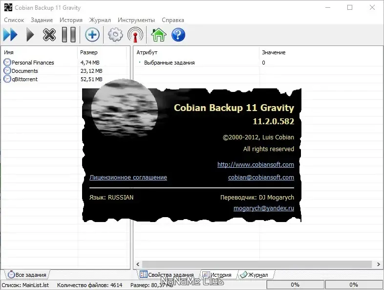Open the Справка menu
Image resolution: width=384 pixels, height=290 pixels.
[173, 20]
